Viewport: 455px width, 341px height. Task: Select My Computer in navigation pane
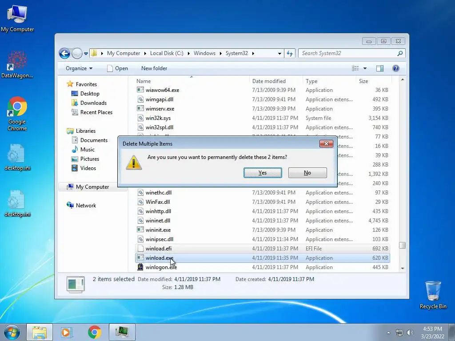click(x=92, y=187)
